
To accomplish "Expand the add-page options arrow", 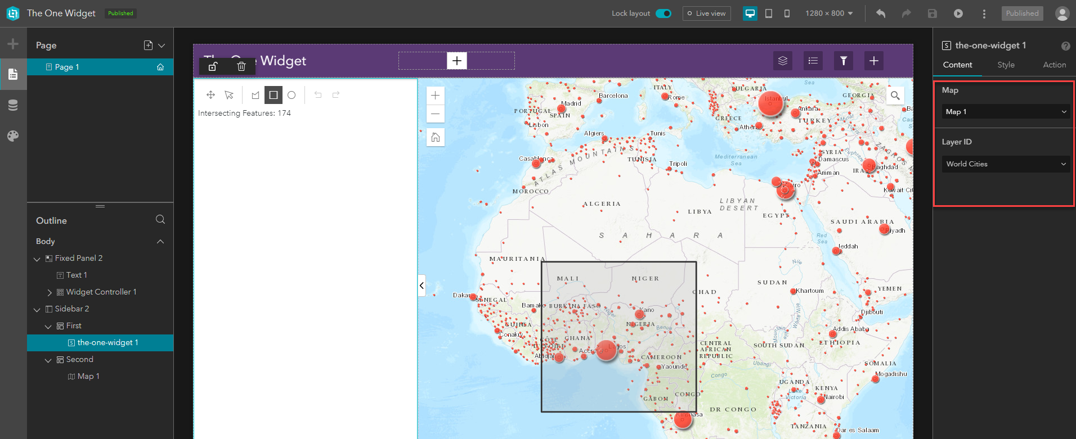I will [x=162, y=46].
